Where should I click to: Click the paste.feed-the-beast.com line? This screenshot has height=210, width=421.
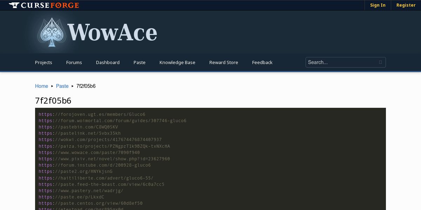point(101,184)
